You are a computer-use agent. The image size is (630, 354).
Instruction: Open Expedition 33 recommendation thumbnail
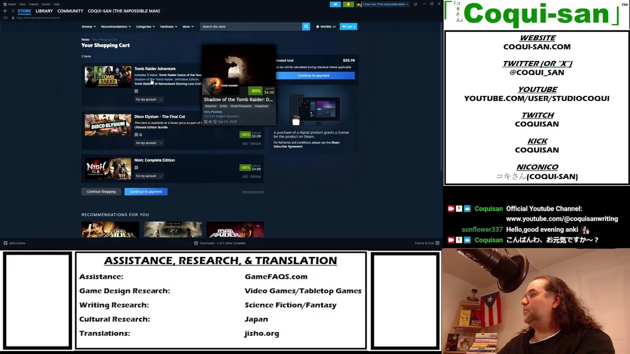pyautogui.click(x=172, y=230)
